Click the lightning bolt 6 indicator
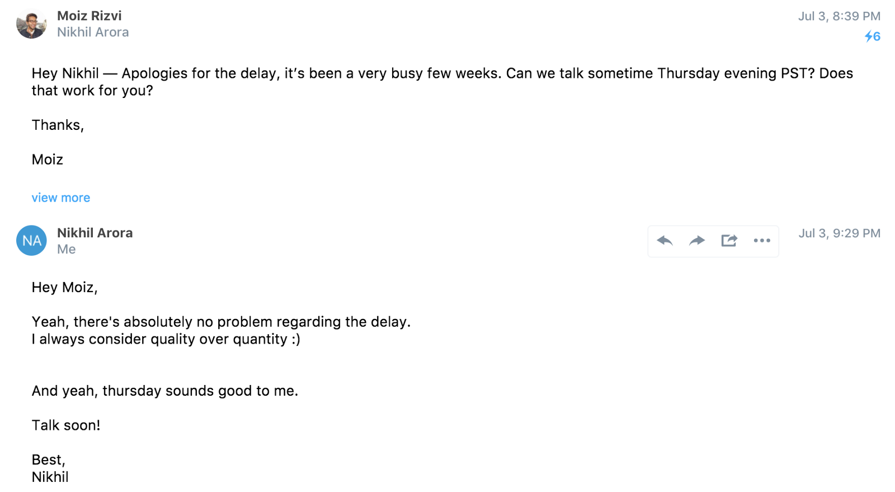Screen dimensions: 895x492 872,37
